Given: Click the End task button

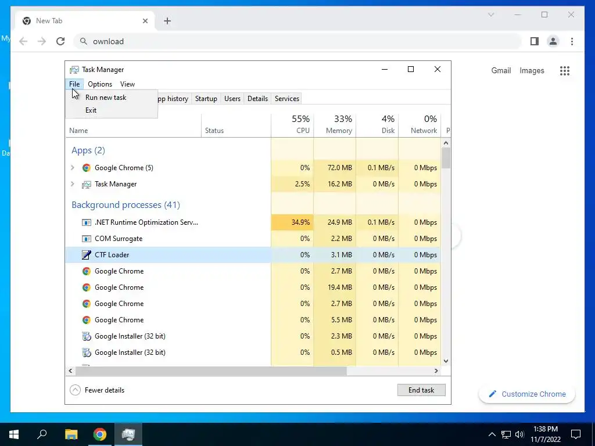Looking at the screenshot, I should tap(421, 390).
